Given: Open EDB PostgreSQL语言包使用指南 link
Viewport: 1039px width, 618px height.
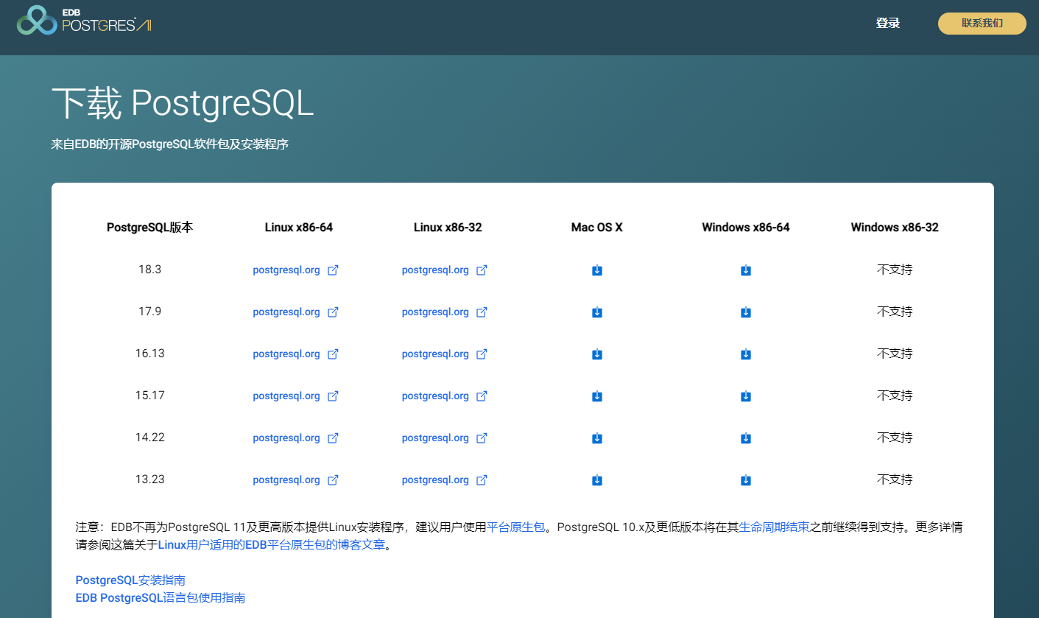Looking at the screenshot, I should [161, 597].
